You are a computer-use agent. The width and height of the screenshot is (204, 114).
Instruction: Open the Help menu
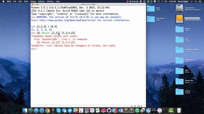click(58, 1)
